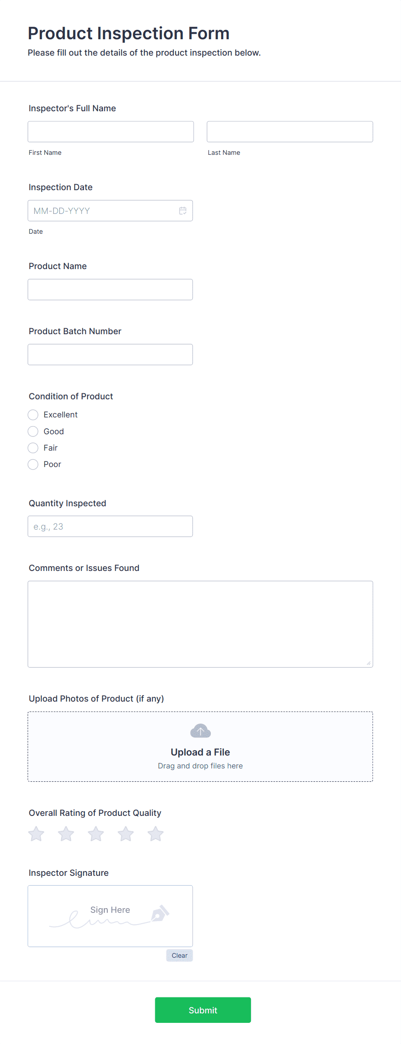The image size is (401, 1044).
Task: Select the Excellent condition option
Action: click(x=33, y=415)
